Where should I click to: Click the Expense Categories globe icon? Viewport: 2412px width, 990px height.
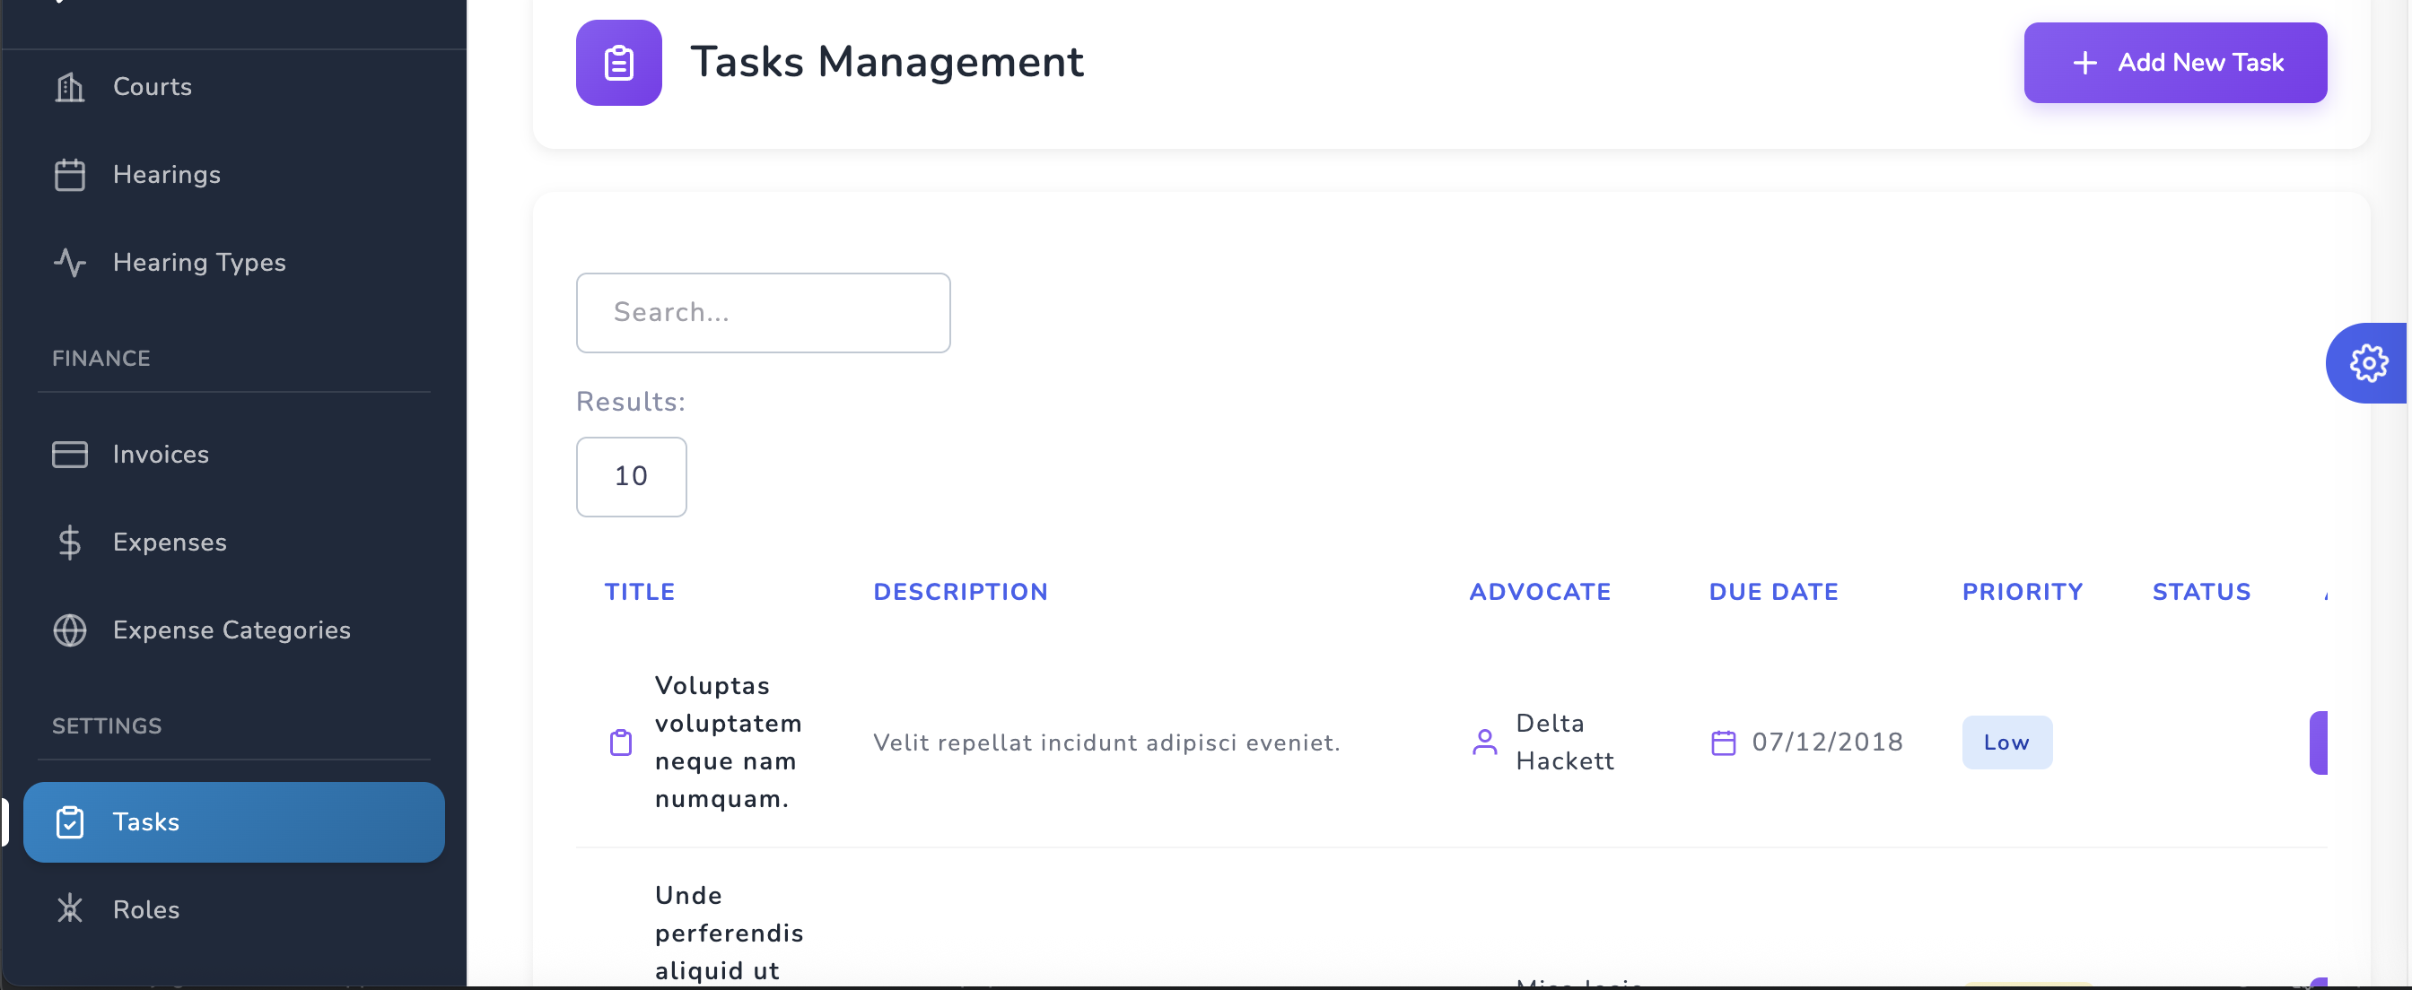point(69,630)
